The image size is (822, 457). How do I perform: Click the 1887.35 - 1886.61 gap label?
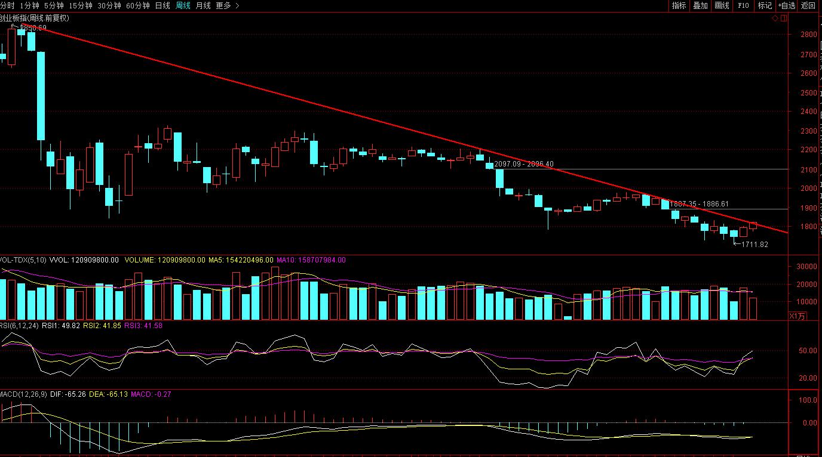699,204
